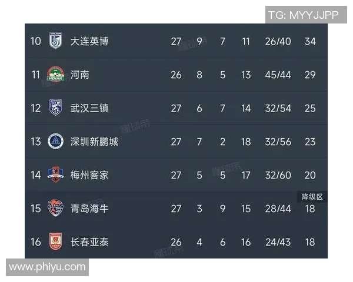Click the 长春亚泰 team badge

click(56, 242)
